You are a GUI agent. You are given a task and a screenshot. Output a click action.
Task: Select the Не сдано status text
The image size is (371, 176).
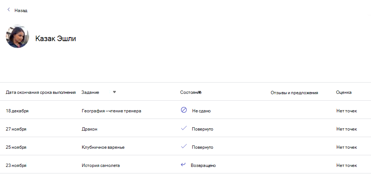pos(201,111)
